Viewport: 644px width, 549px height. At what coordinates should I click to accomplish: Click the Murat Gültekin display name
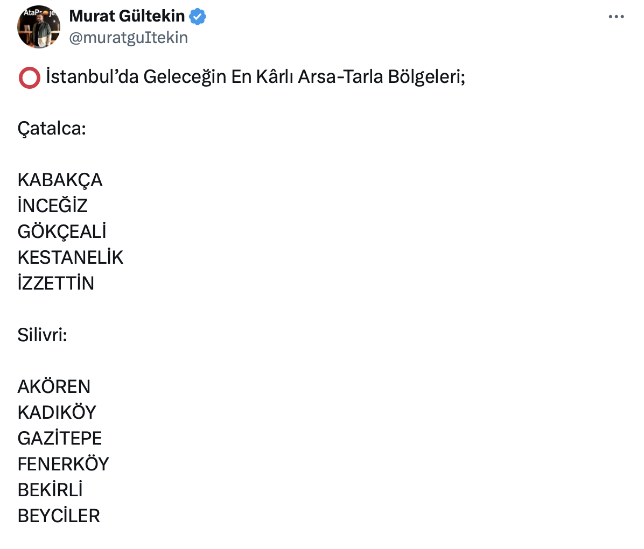(127, 16)
